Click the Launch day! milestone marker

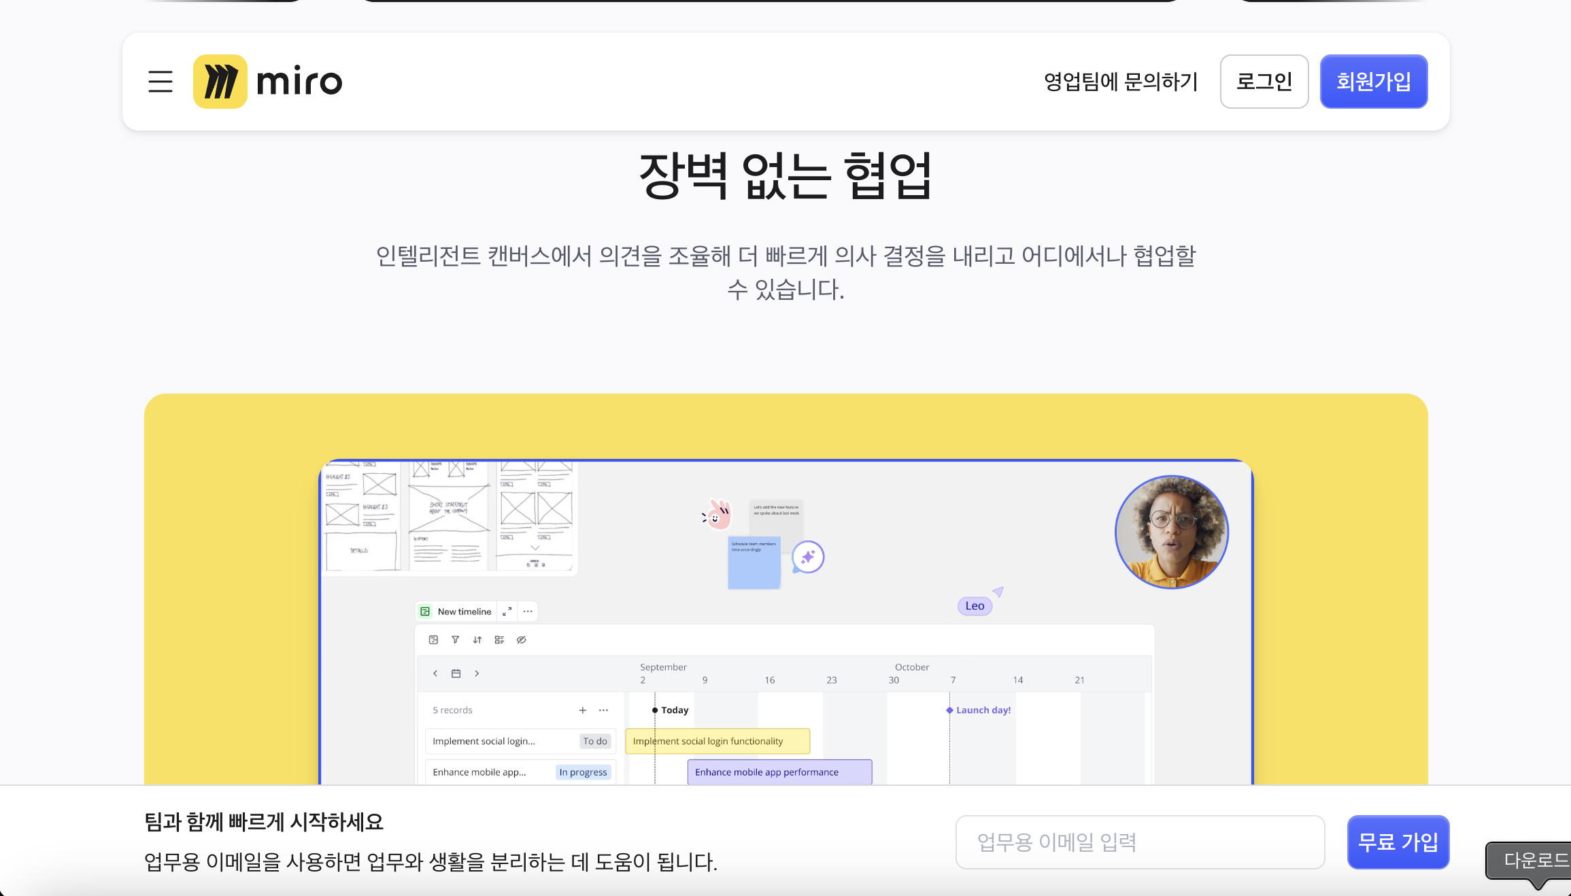[979, 710]
